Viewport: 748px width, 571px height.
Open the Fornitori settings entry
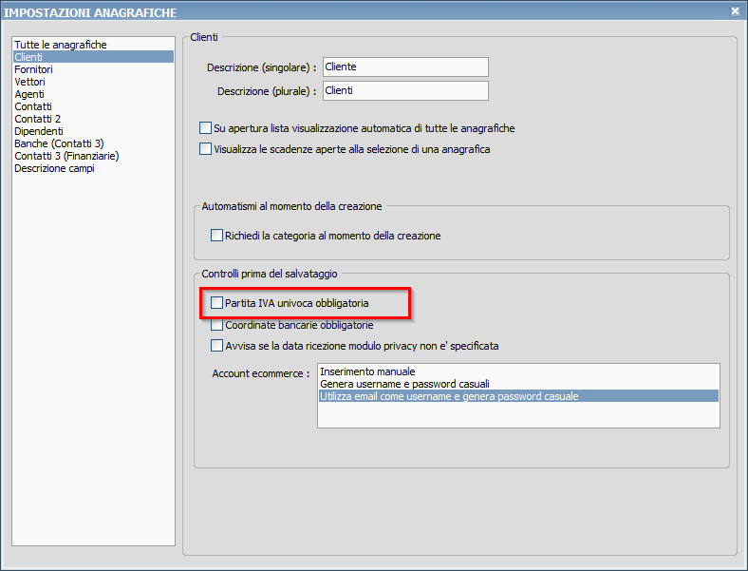click(x=33, y=69)
